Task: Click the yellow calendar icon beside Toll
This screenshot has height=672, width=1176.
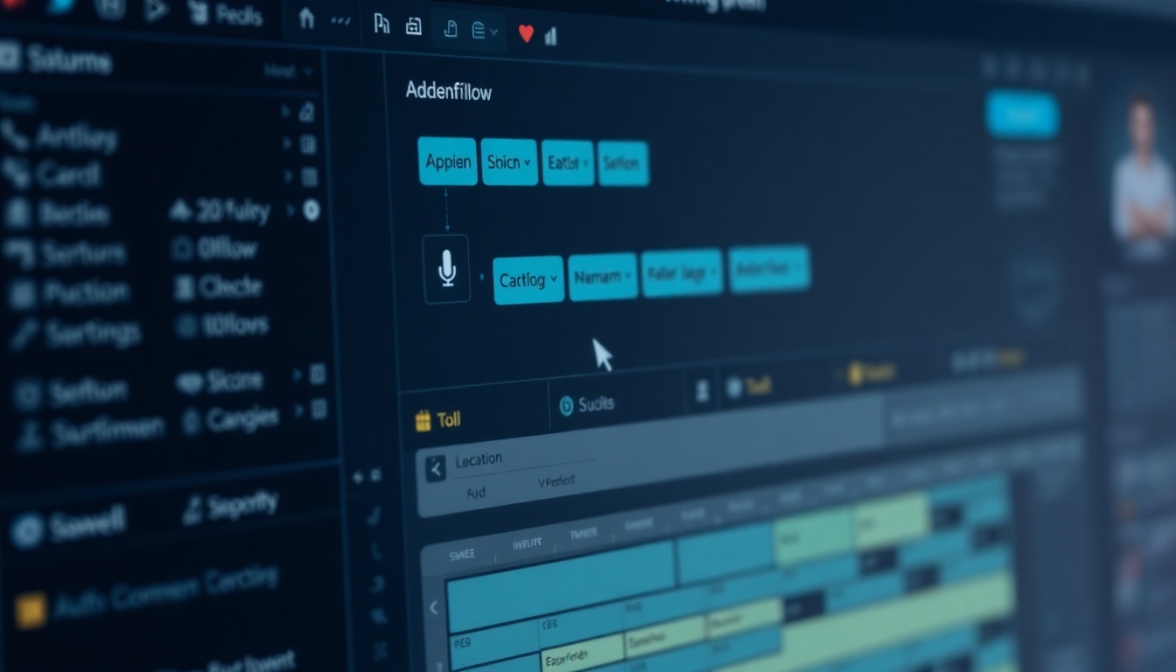Action: pos(423,421)
